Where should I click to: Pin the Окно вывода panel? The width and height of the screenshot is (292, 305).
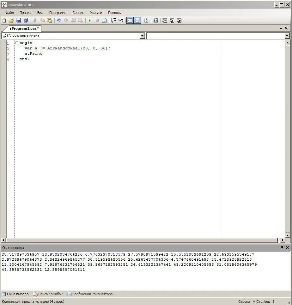pyautogui.click(x=282, y=248)
